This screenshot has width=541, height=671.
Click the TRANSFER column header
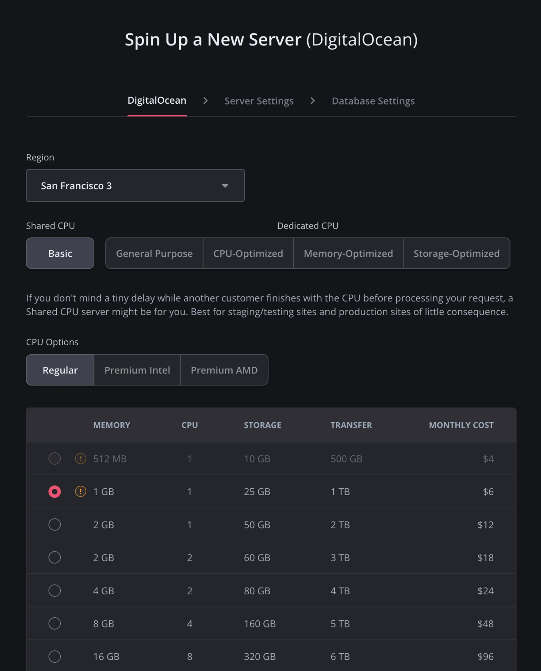351,425
